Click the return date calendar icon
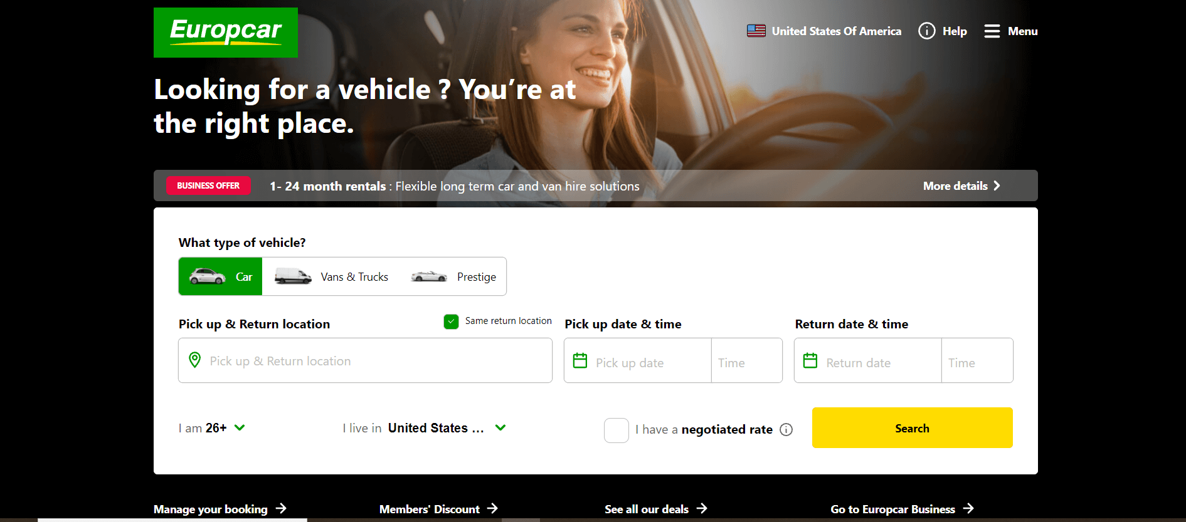This screenshot has height=522, width=1186. click(x=810, y=360)
